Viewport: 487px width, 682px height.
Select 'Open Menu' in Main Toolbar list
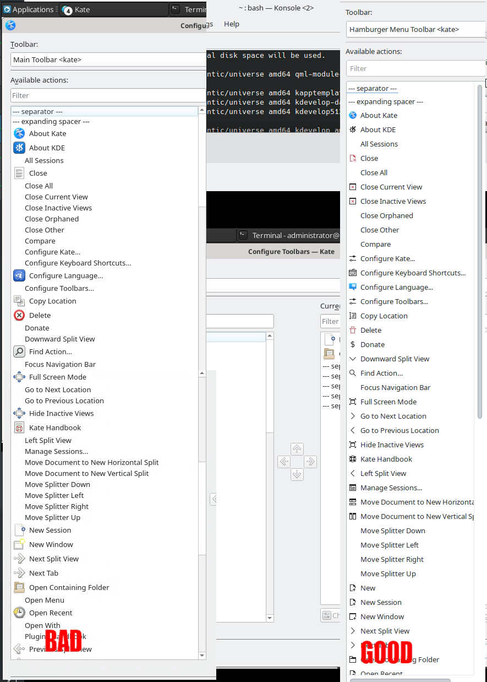[44, 600]
